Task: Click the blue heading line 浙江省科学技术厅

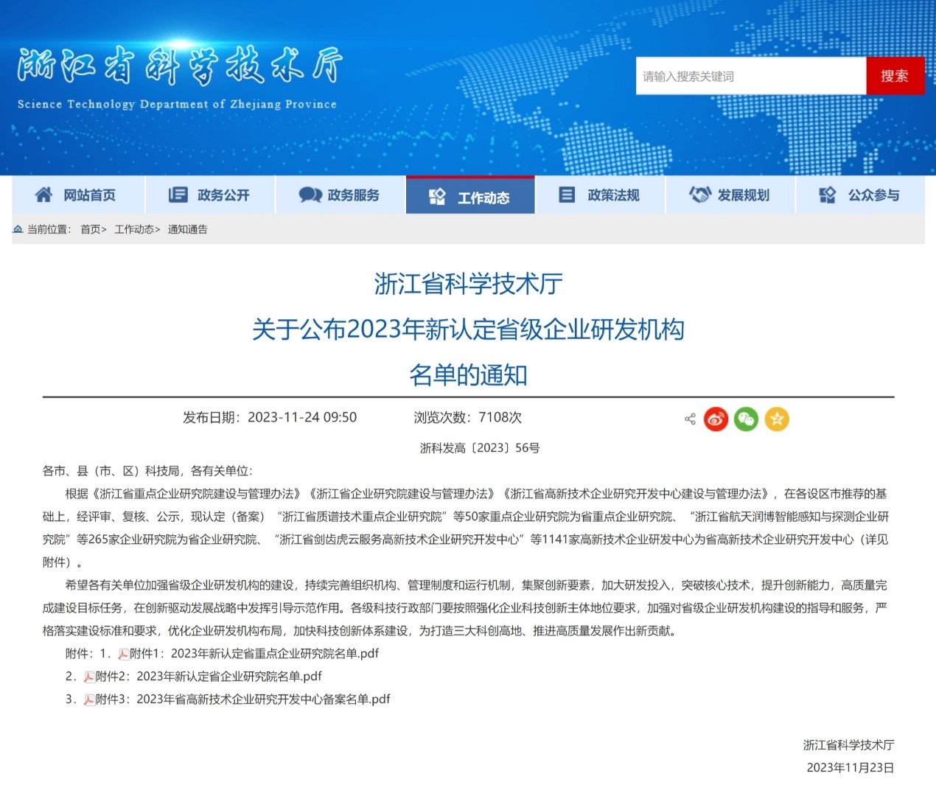Action: (468, 284)
